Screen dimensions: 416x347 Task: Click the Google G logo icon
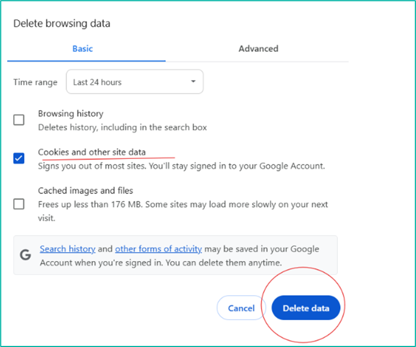tap(26, 255)
